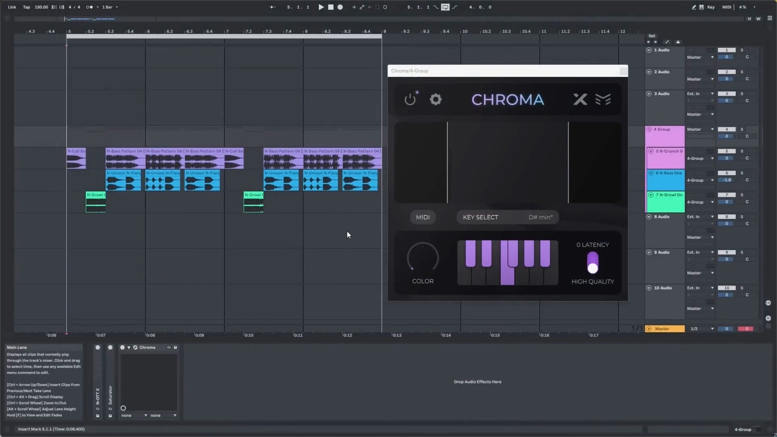Toggle track 1 activator button
Viewport: 777px width, 437px height.
[726, 50]
